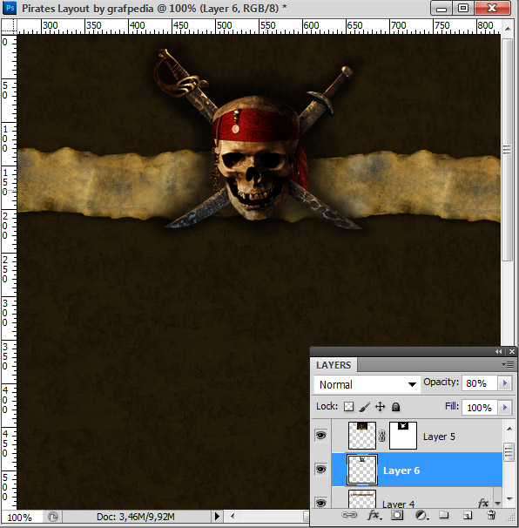The height and width of the screenshot is (528, 519).
Task: Select the Layer 5 layer thumbnail
Action: [x=362, y=436]
